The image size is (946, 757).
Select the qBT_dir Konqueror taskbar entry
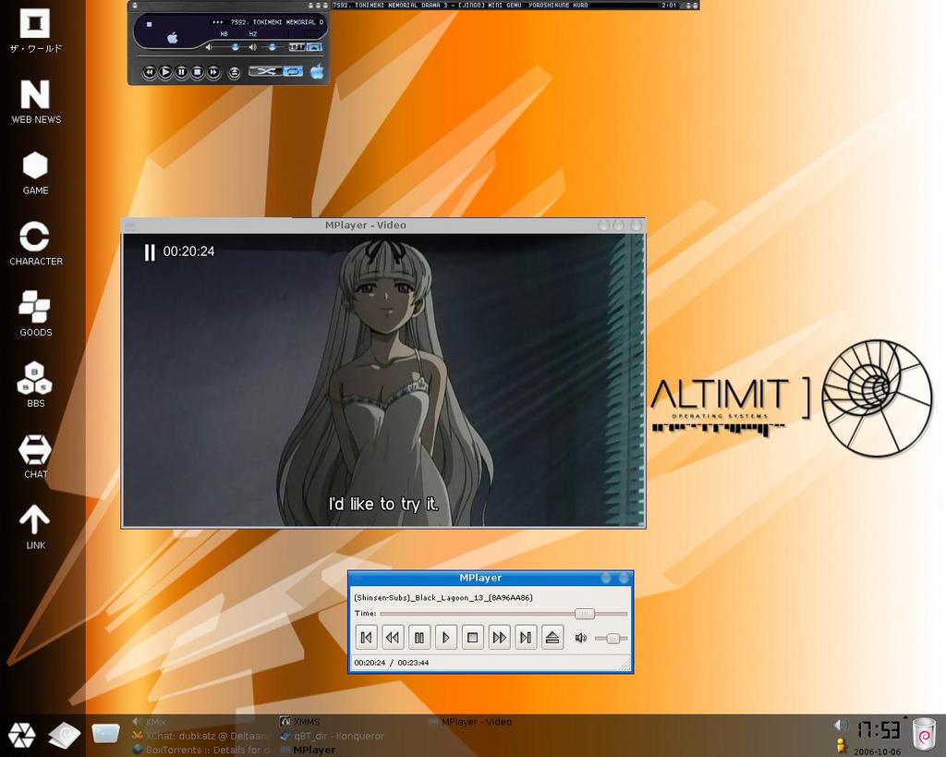click(x=338, y=736)
